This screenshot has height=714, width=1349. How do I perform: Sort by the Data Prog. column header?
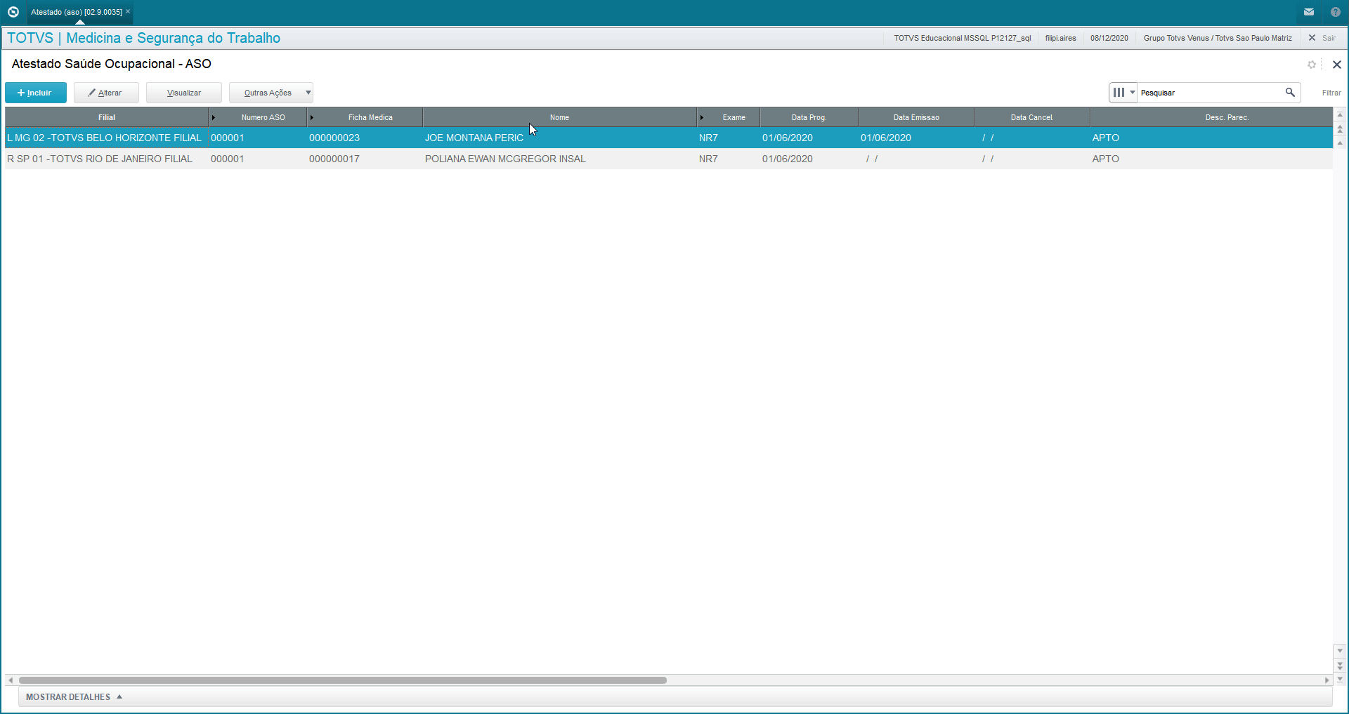[x=809, y=117]
